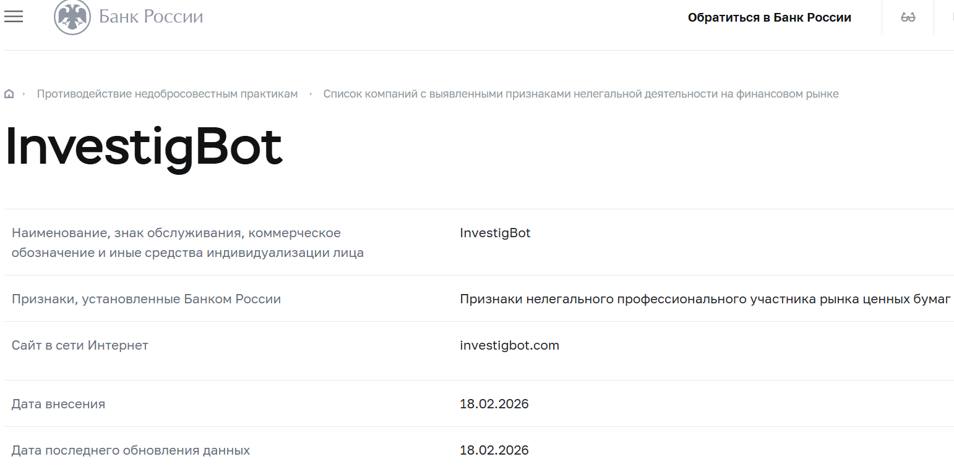Select the text Признаки нелегального профессионального участника
Viewport: 954px width, 467px height.
tap(705, 298)
